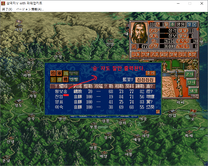Open the 전쟁 command
This screenshot has height=166, width=208.
[145, 54]
